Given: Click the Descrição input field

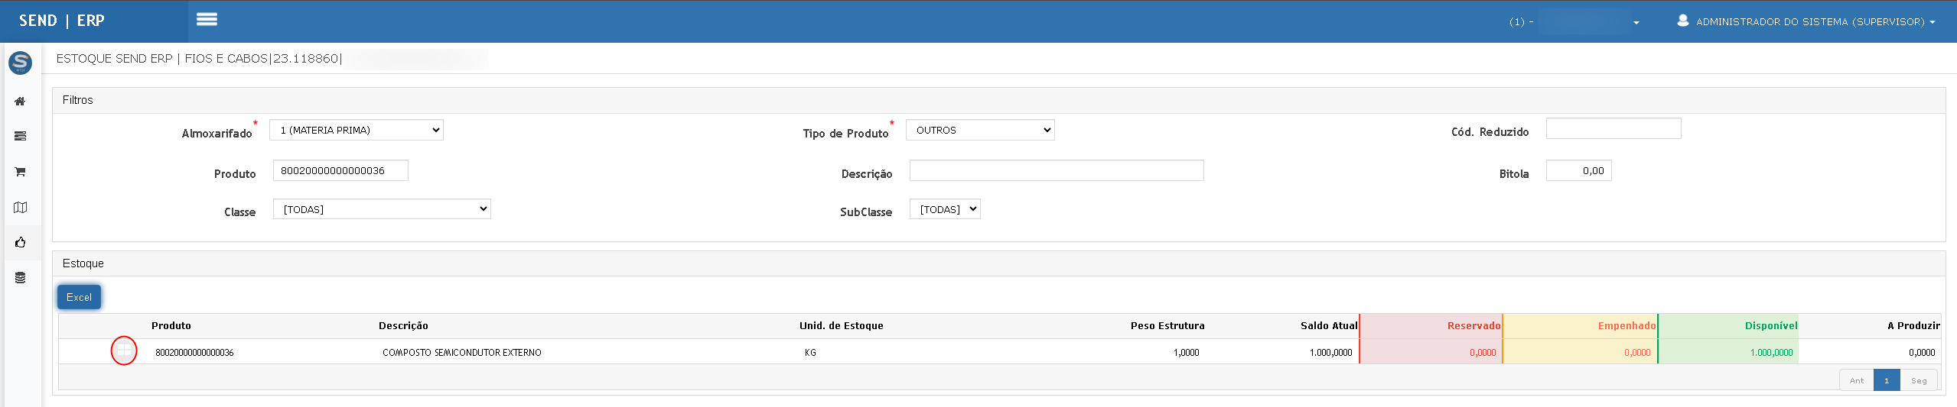Looking at the screenshot, I should 1056,171.
